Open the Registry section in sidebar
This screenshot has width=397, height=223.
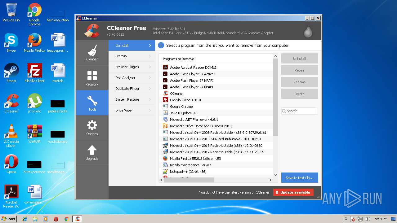(x=92, y=78)
